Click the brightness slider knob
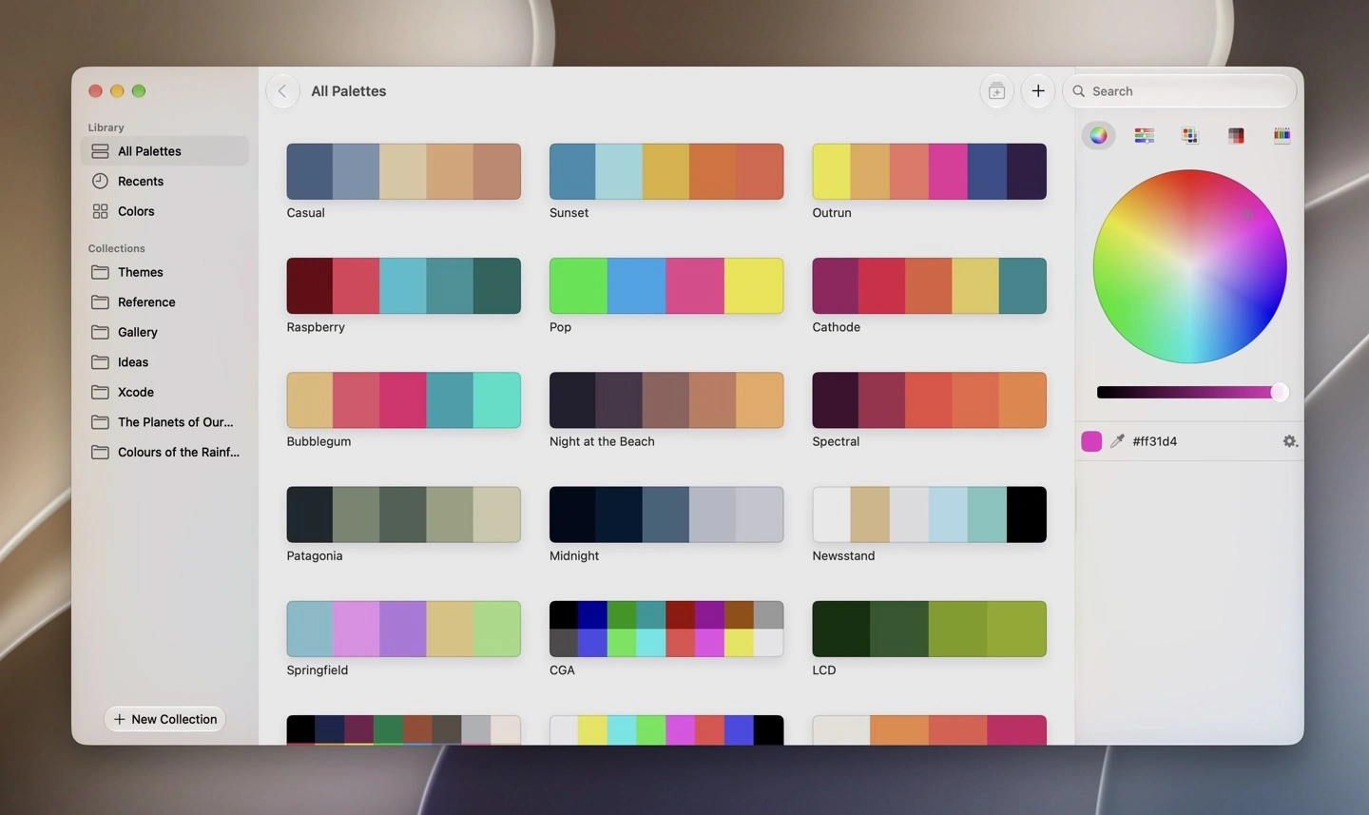Viewport: 1369px width, 815px height. click(1280, 392)
